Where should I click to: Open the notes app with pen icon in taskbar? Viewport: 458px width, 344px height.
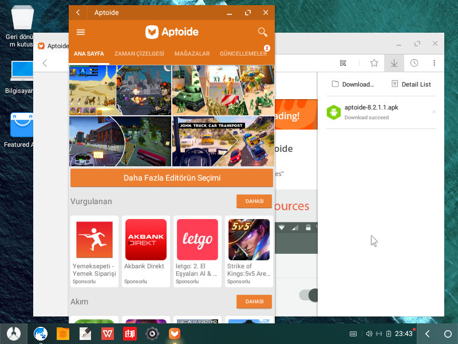coord(85,334)
